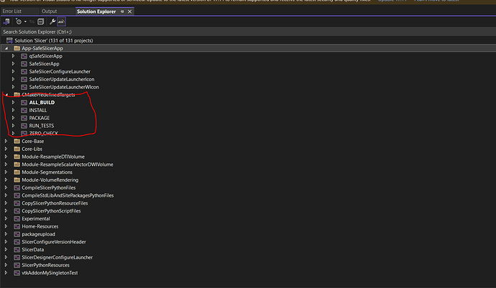The image size is (496, 288).
Task: Expand the INSTALL project
Action: click(x=13, y=111)
